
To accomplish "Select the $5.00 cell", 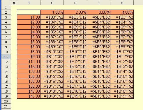I will coord(29,37).
